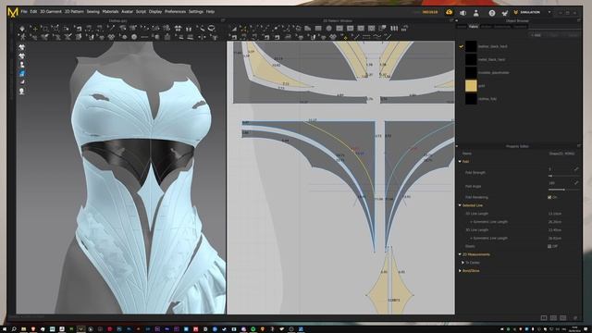Viewport: 592px width, 333px height.
Task: Toggle the Elastic Off checkbox
Action: coord(549,246)
